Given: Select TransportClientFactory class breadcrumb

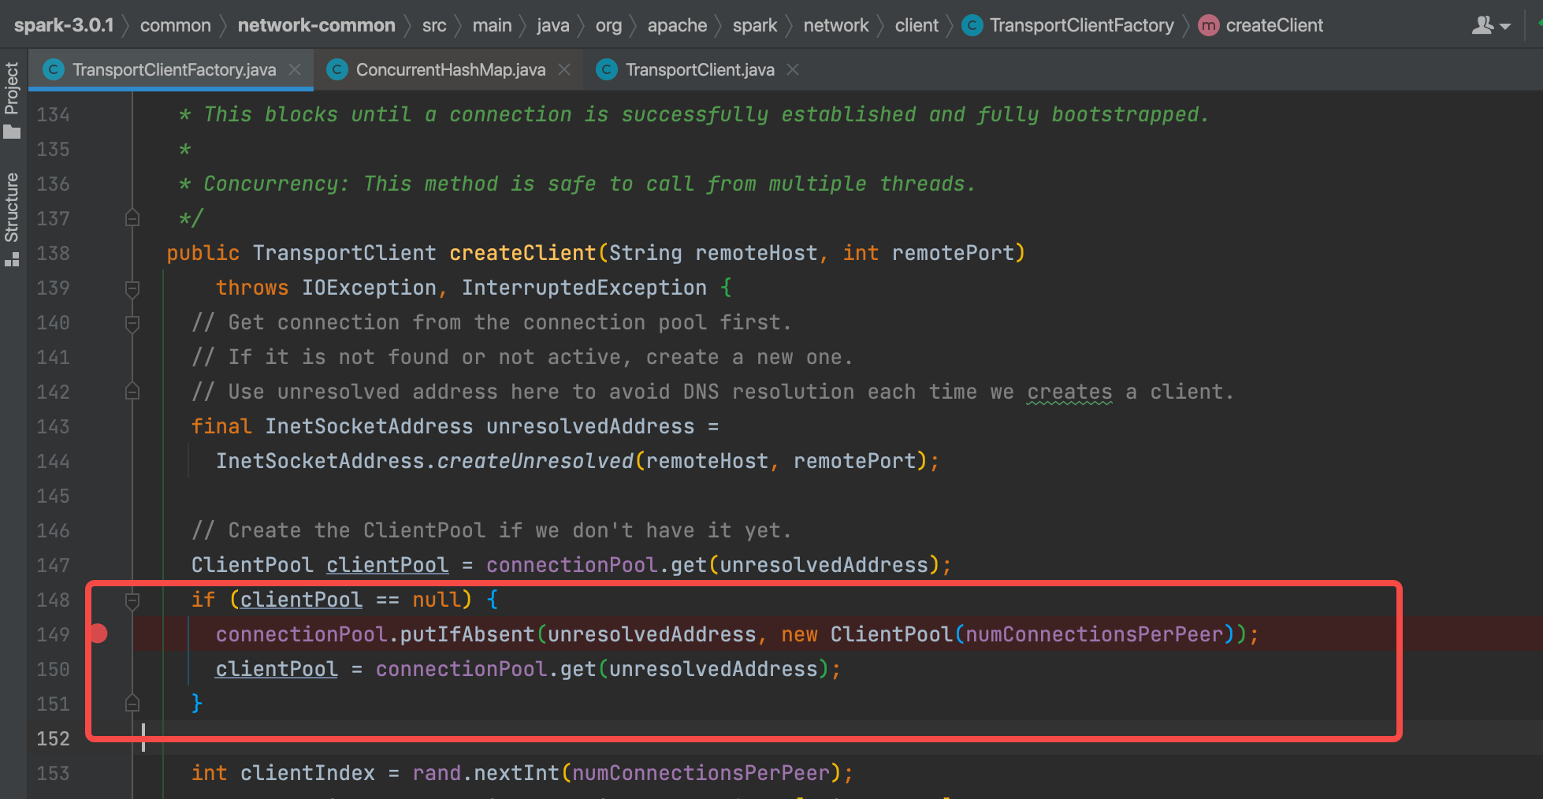Looking at the screenshot, I should point(1082,25).
